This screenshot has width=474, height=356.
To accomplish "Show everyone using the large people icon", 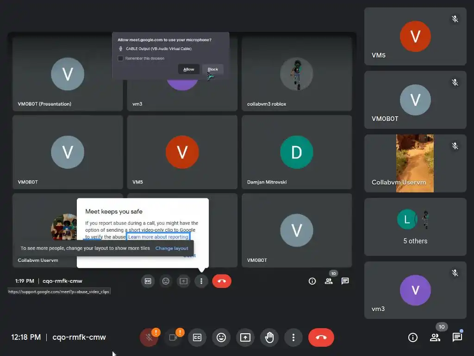I will pos(435,337).
